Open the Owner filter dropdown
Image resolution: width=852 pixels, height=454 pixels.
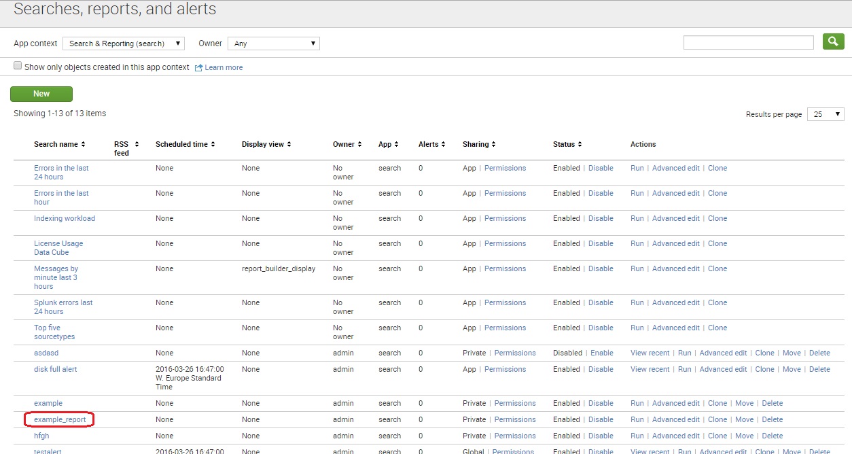(x=273, y=43)
